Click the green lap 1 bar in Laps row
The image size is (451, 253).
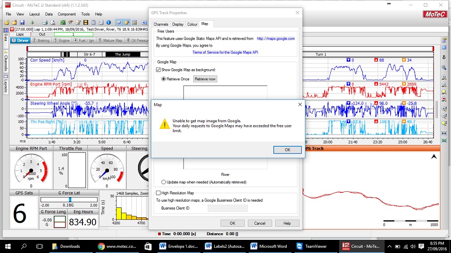pos(74,34)
